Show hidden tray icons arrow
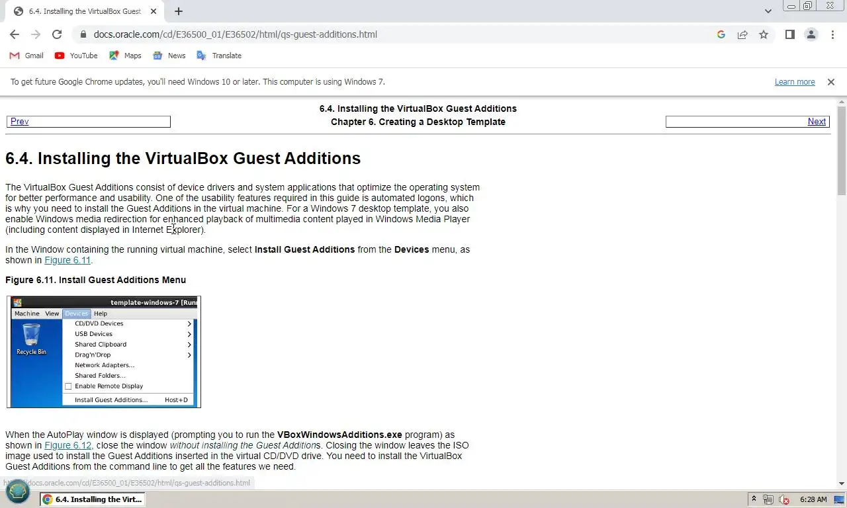 pos(753,499)
